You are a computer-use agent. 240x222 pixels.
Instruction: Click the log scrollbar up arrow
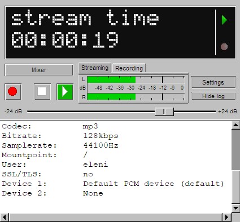[235, 125]
